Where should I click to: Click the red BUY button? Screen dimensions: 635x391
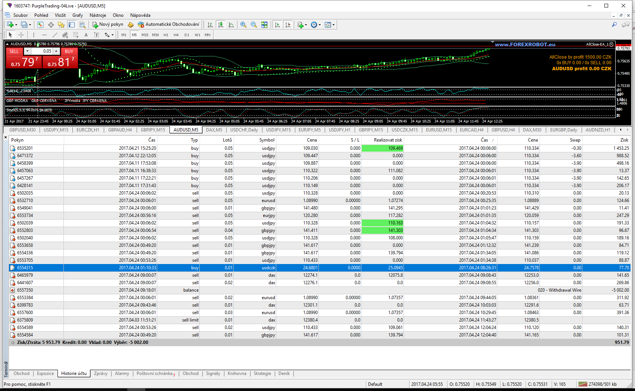69,51
